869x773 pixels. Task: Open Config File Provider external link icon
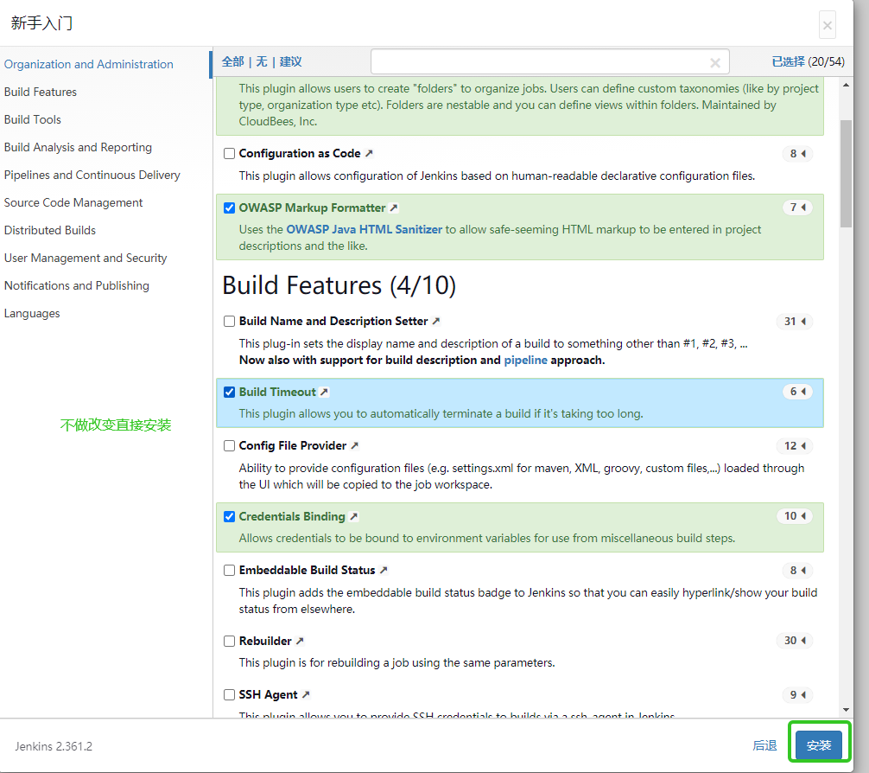354,446
